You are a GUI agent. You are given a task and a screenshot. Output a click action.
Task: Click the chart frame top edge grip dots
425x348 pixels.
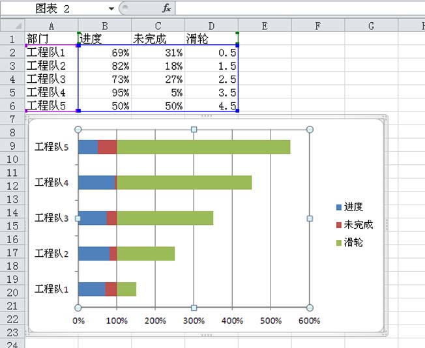coord(207,116)
